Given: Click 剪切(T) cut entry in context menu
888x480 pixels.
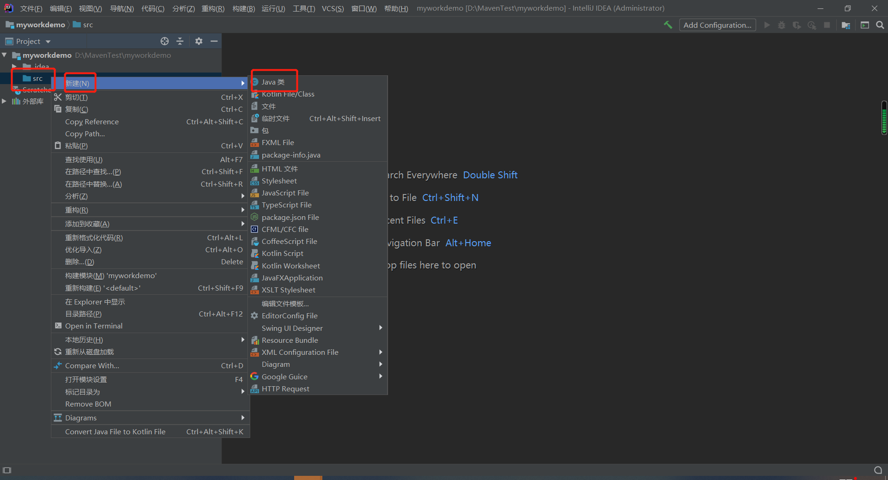Looking at the screenshot, I should tap(150, 97).
